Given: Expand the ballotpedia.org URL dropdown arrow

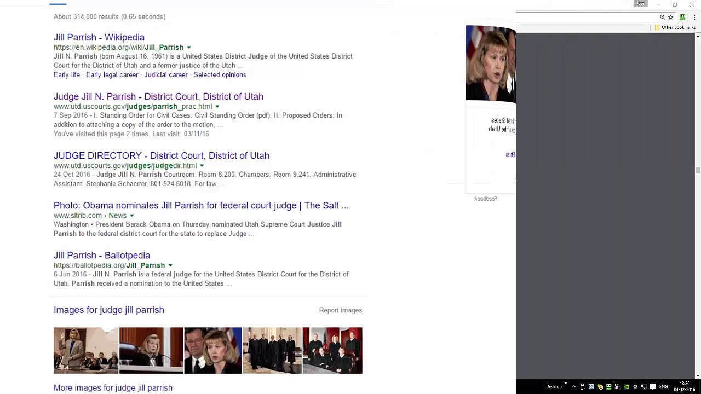Looking at the screenshot, I should tap(170, 265).
